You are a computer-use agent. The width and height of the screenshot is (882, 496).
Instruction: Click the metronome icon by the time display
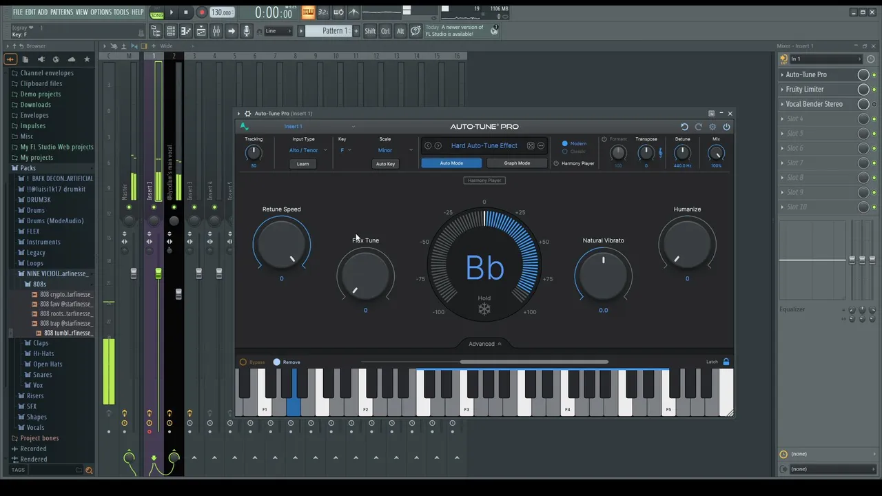tap(353, 12)
